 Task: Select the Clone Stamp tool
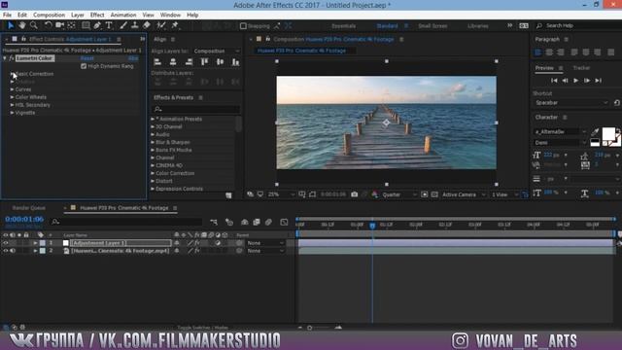(x=135, y=25)
